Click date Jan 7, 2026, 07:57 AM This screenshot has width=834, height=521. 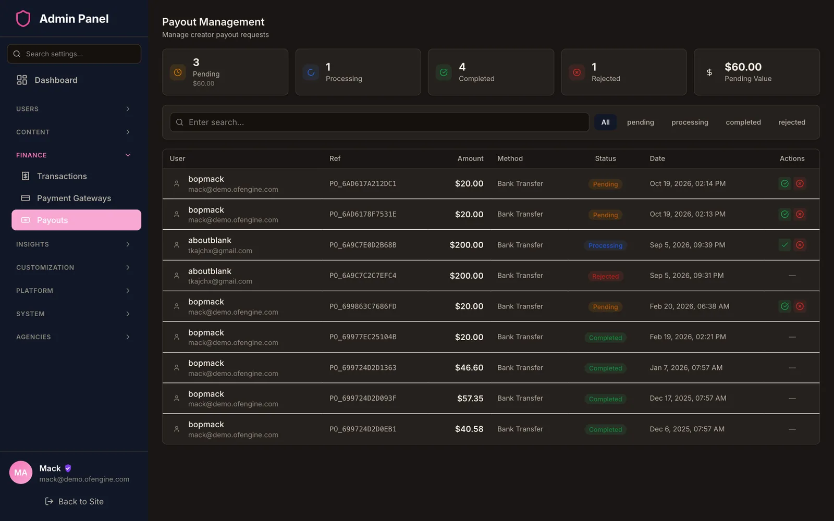pyautogui.click(x=686, y=368)
